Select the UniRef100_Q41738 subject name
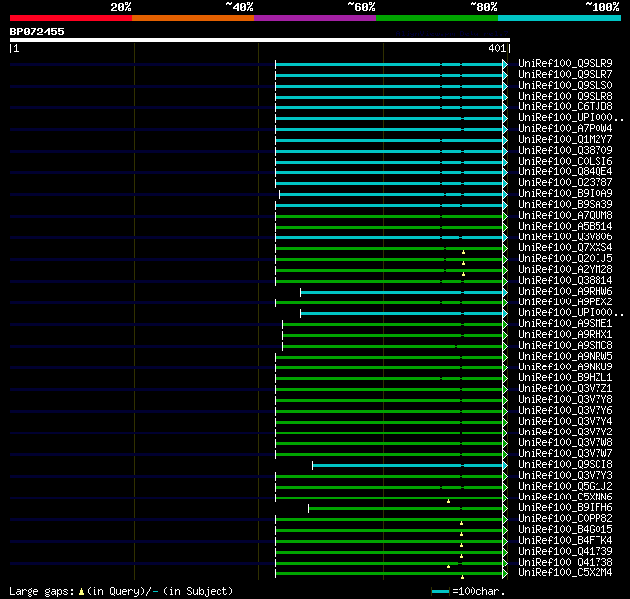630x599 pixels. [565, 563]
